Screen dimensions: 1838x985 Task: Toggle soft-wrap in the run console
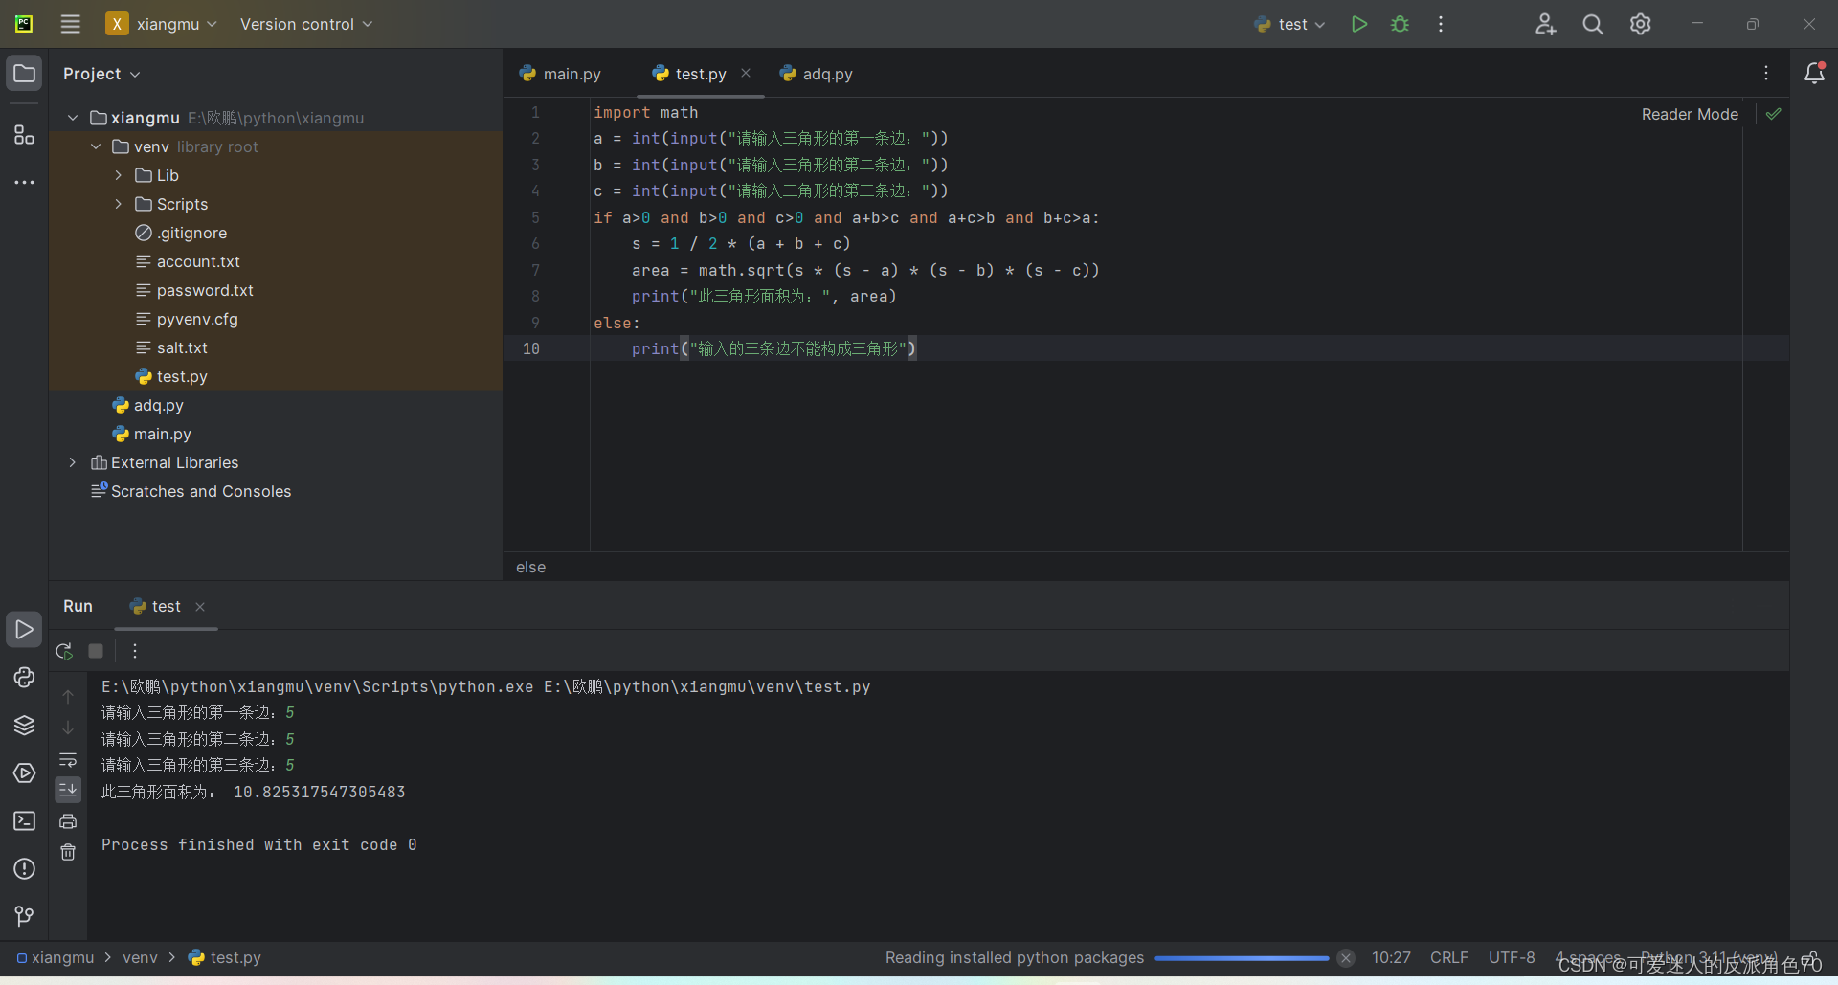point(68,760)
